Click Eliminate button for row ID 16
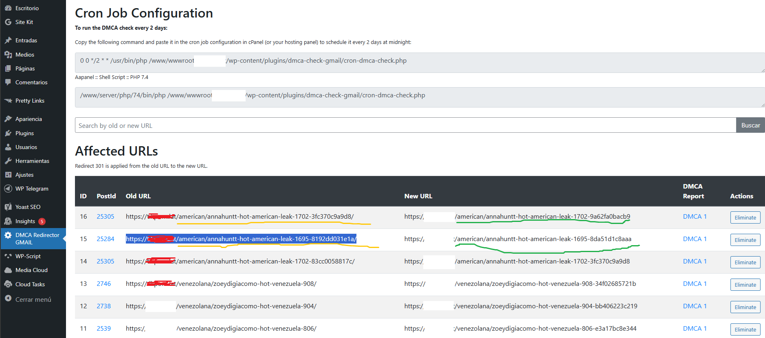Viewport: 765px width, 338px height. tap(745, 217)
